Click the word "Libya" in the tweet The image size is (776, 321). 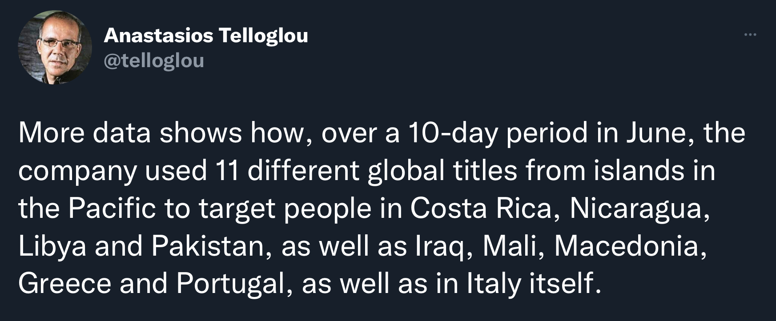52,246
